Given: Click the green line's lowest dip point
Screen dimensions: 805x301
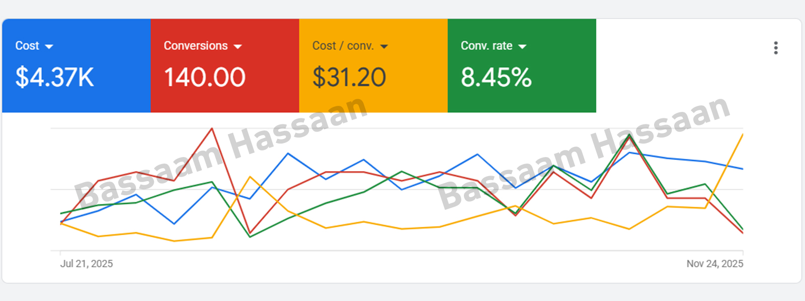Looking at the screenshot, I should click(250, 237).
